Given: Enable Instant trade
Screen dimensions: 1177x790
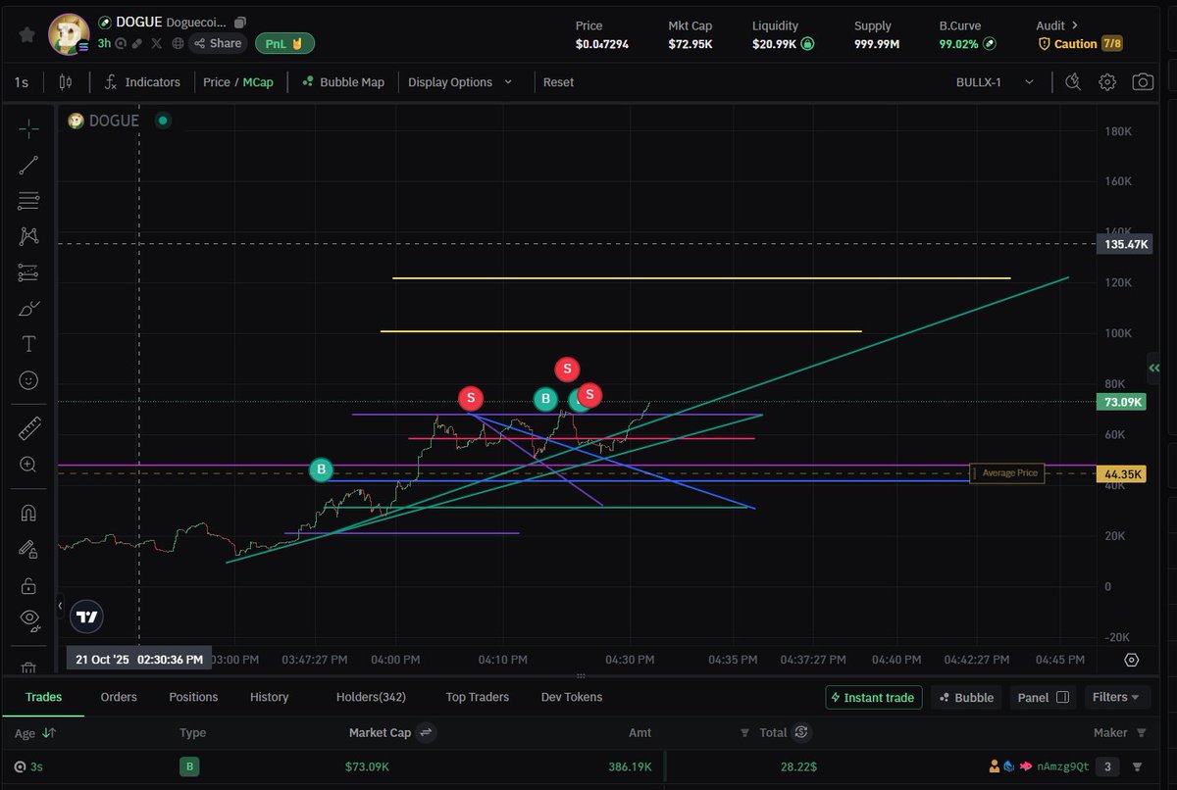Looking at the screenshot, I should [x=873, y=698].
